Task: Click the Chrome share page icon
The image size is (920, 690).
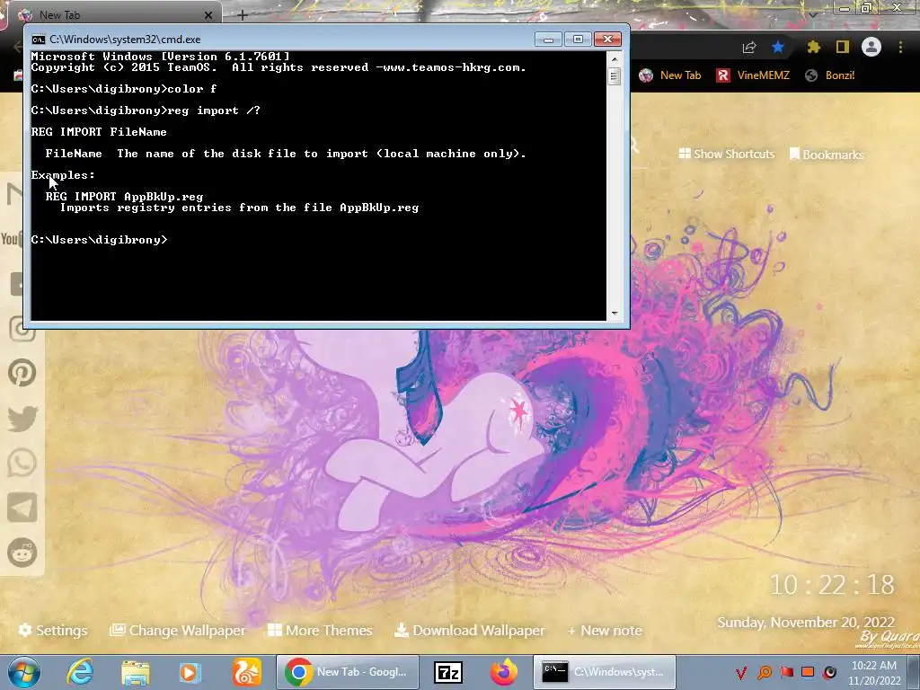Action: 749,48
